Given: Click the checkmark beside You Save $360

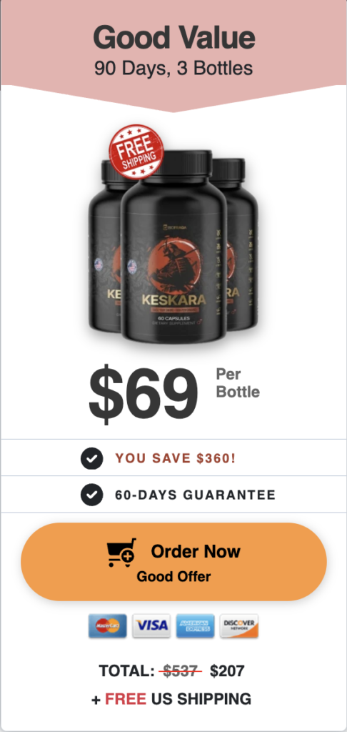Looking at the screenshot, I should 92,458.
